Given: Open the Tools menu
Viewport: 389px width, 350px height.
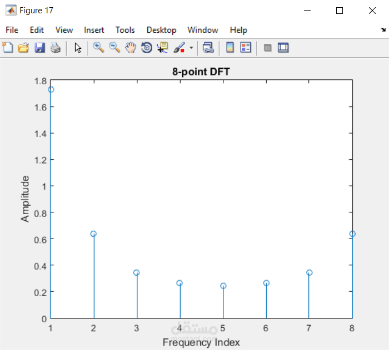Looking at the screenshot, I should pyautogui.click(x=125, y=30).
